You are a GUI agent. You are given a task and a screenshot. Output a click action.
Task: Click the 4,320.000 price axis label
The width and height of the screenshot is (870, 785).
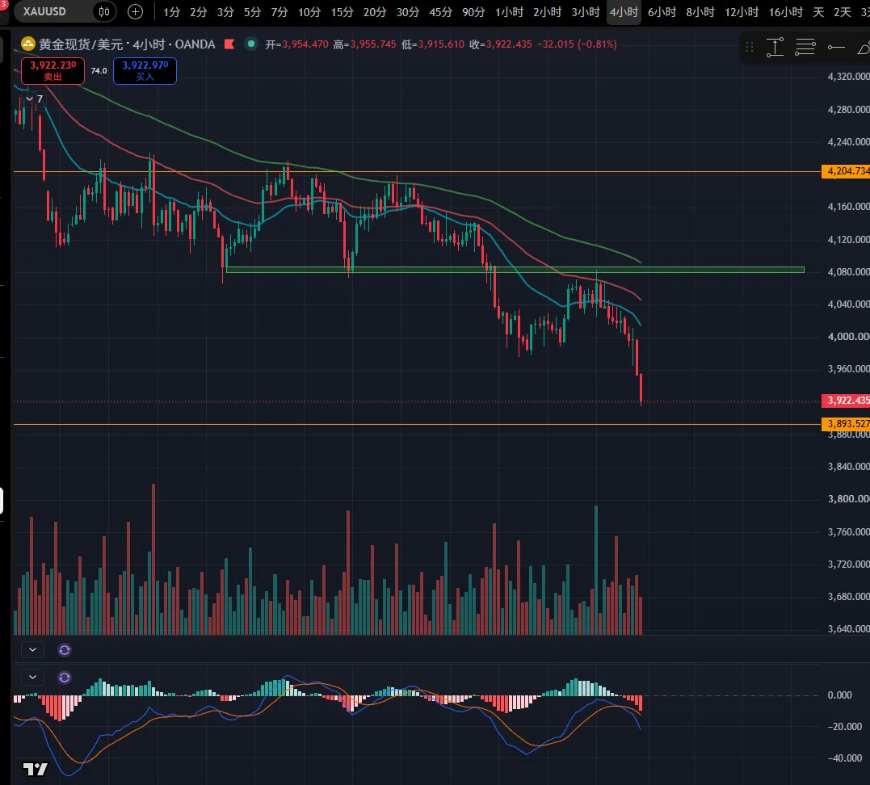coord(848,77)
